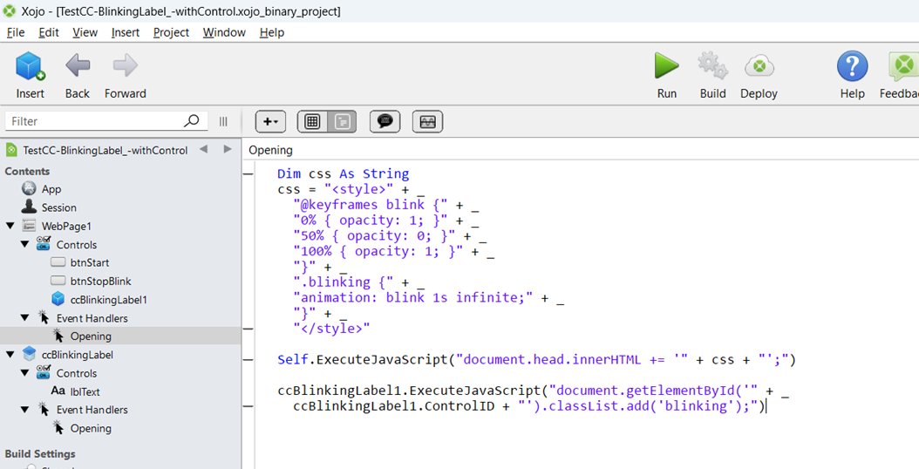
Task: Navigate forward with right triangle beside project name
Action: point(228,149)
